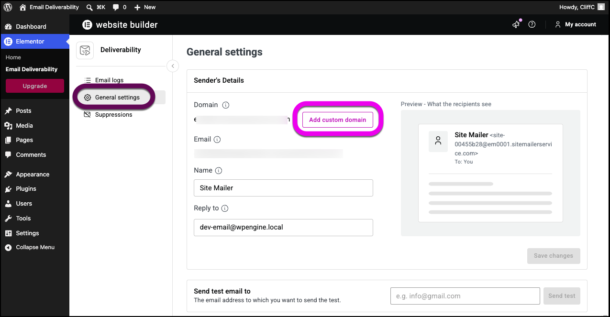This screenshot has height=317, width=610.
Task: Open the WordPress Settings menu
Action: point(34,233)
